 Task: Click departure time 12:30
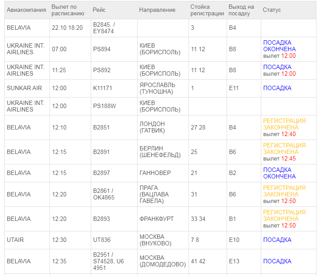(x=59, y=240)
